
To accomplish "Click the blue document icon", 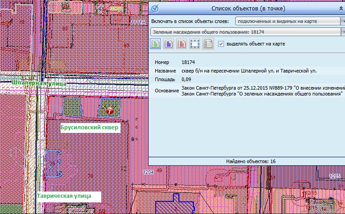I will point(168,44).
